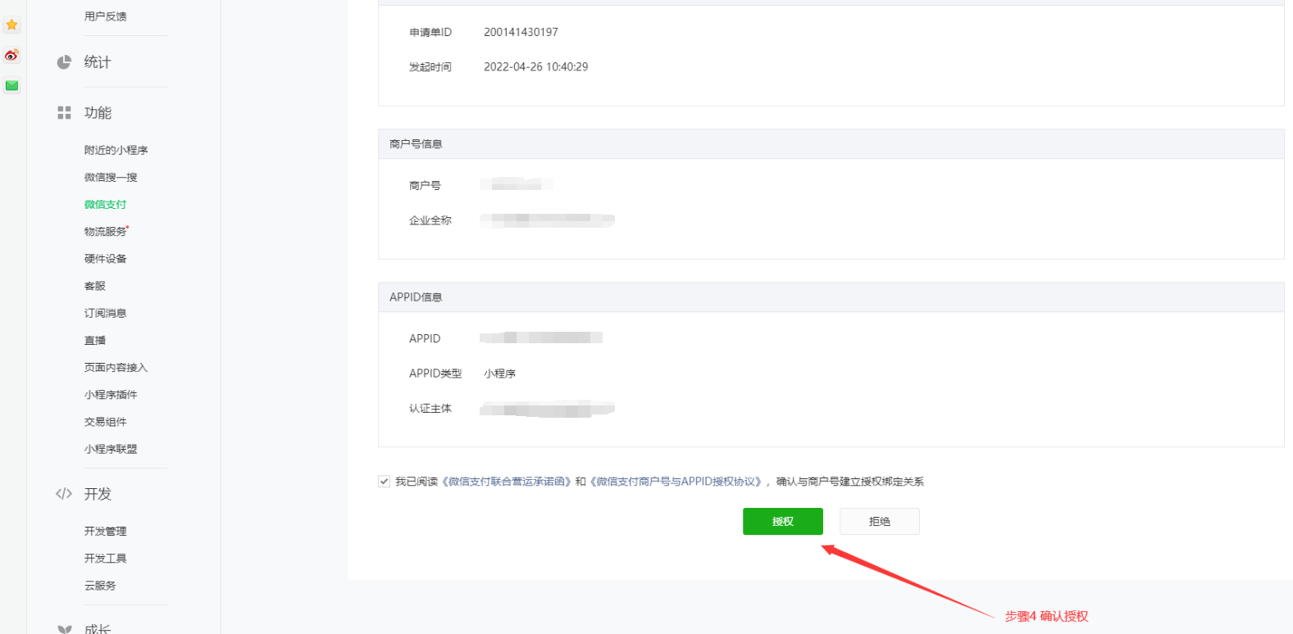Select 微信支付 in the sidebar
1293x634 pixels.
pos(105,205)
